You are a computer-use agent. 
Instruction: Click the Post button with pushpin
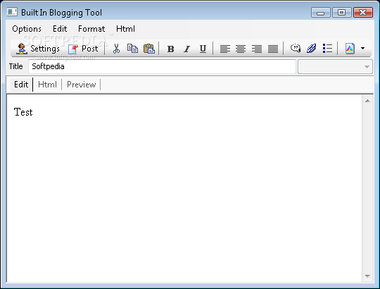coord(83,49)
